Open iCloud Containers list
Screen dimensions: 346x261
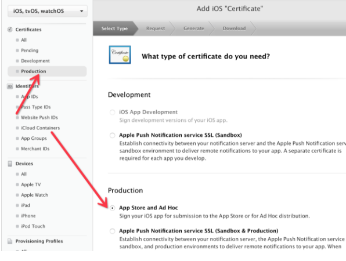41,128
